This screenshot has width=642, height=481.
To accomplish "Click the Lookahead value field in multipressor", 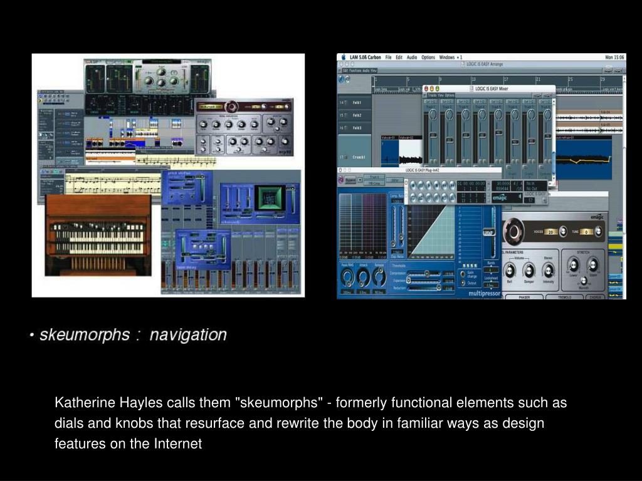I will tap(490, 285).
